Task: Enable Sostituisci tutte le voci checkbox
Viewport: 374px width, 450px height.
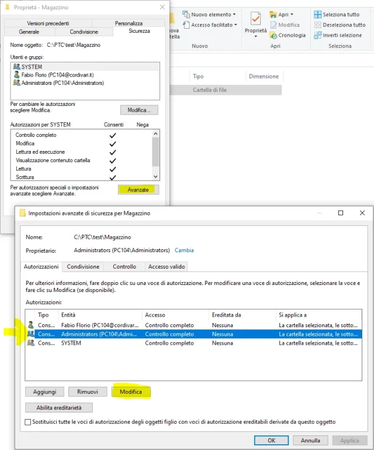Action: point(29,422)
